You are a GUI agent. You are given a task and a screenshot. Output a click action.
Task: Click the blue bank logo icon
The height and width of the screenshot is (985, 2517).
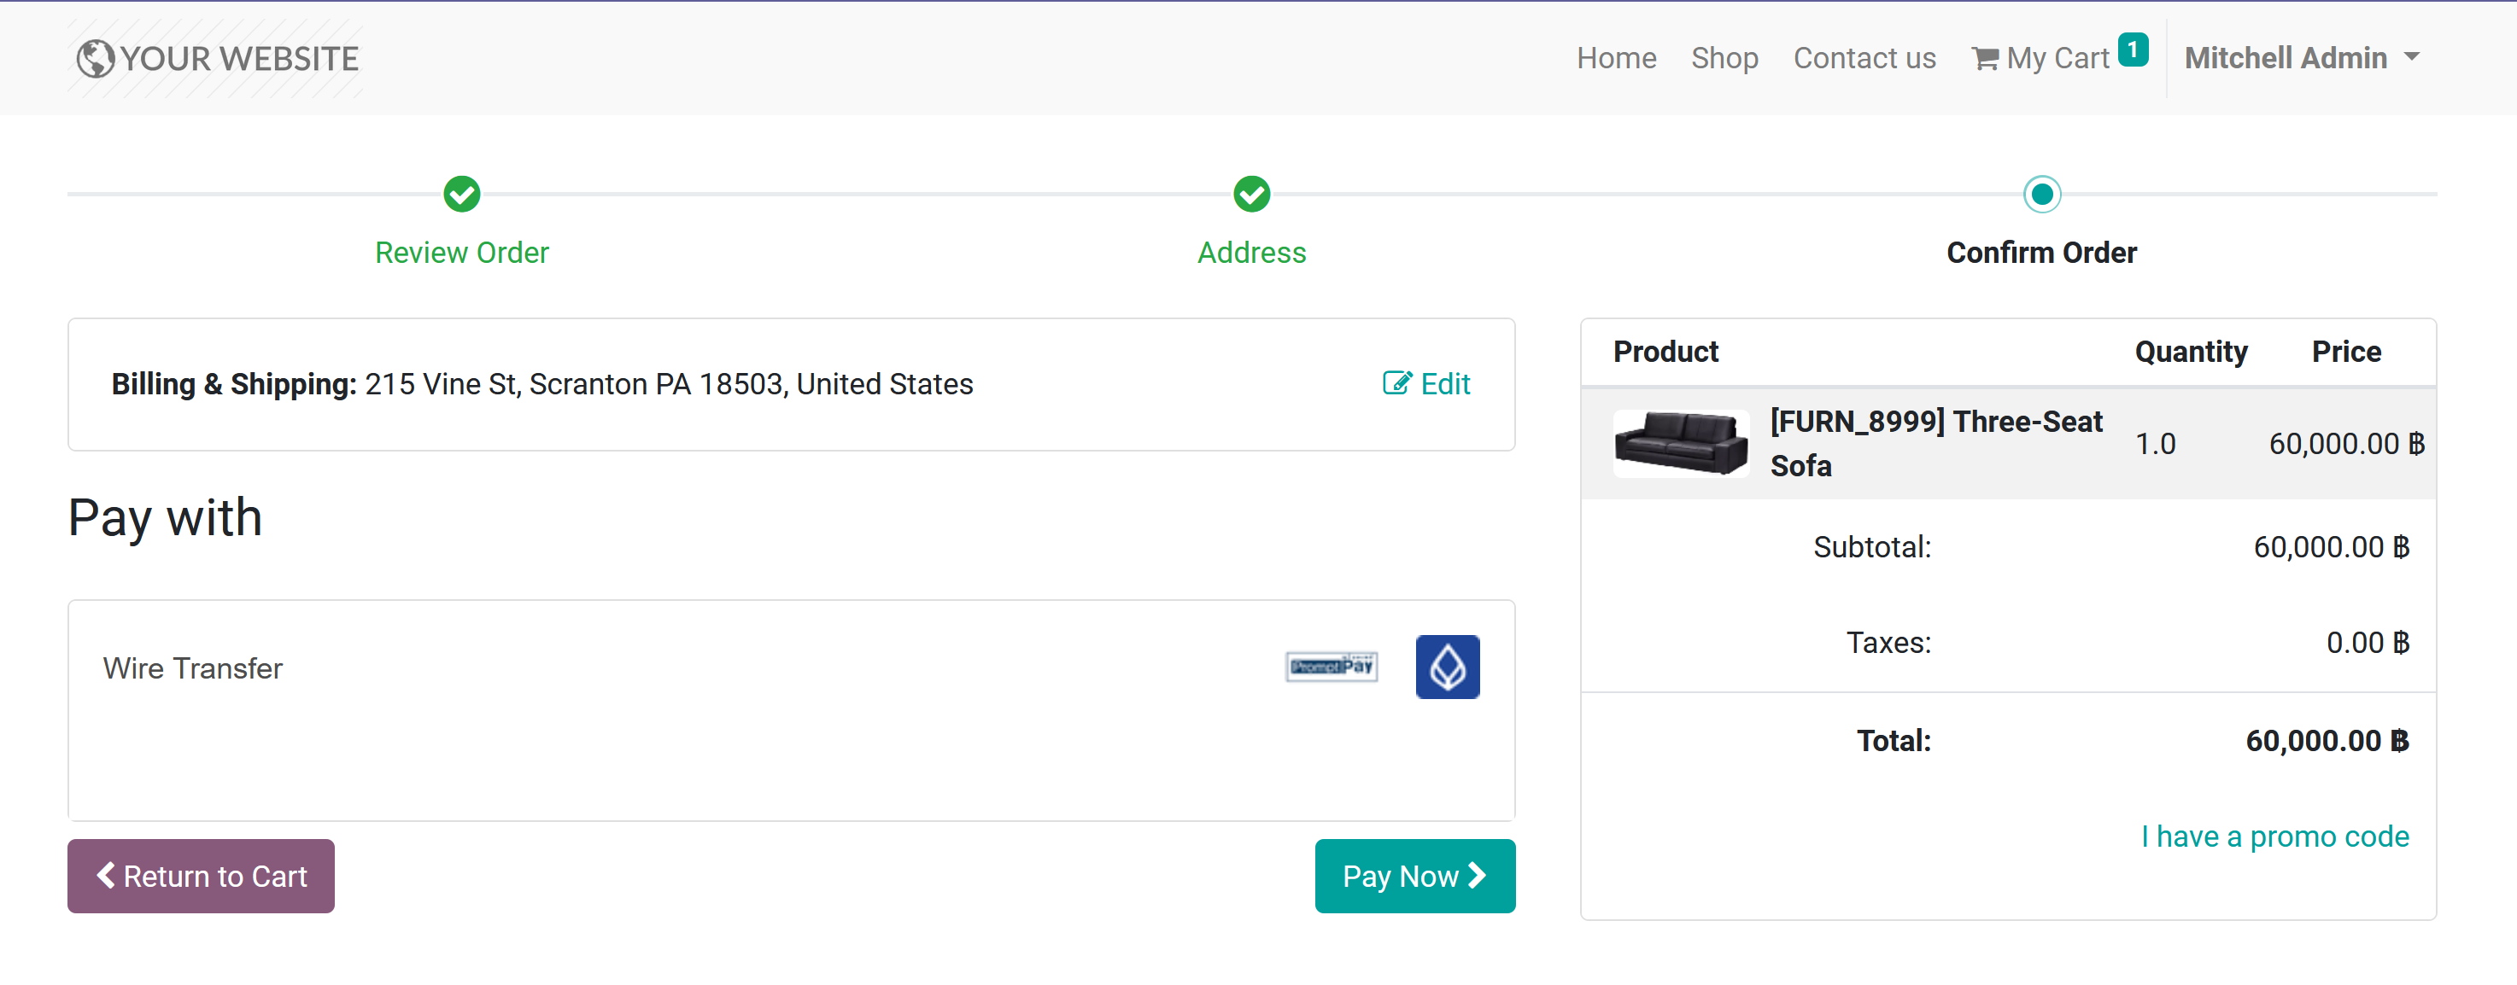pos(1446,667)
